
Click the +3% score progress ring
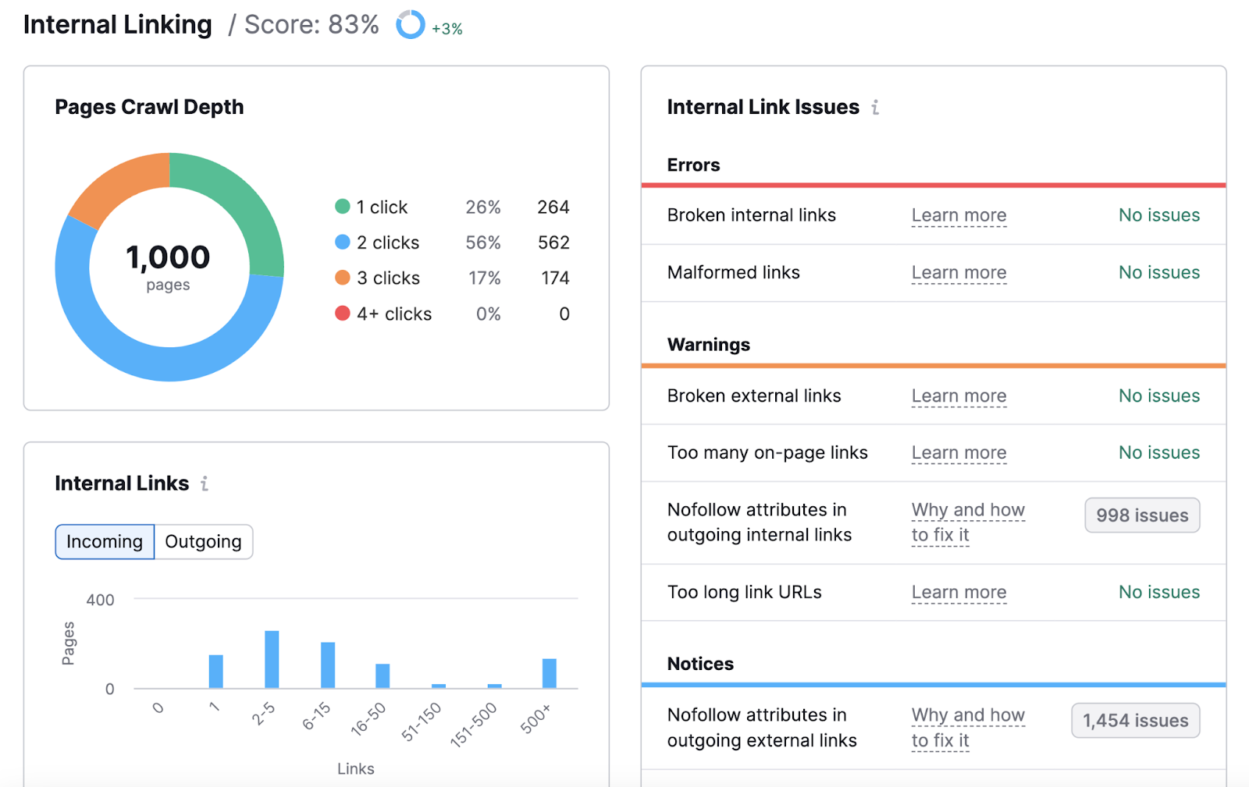pyautogui.click(x=410, y=26)
